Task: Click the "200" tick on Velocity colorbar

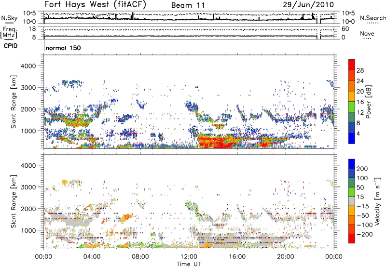Action: click(362, 169)
